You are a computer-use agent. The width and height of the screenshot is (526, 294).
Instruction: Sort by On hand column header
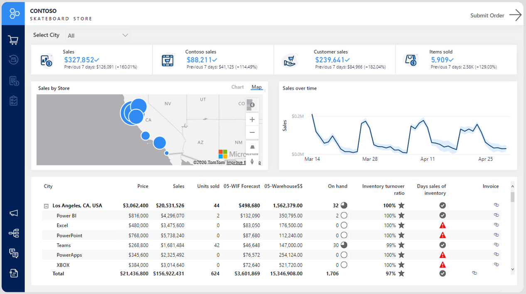[x=337, y=186]
